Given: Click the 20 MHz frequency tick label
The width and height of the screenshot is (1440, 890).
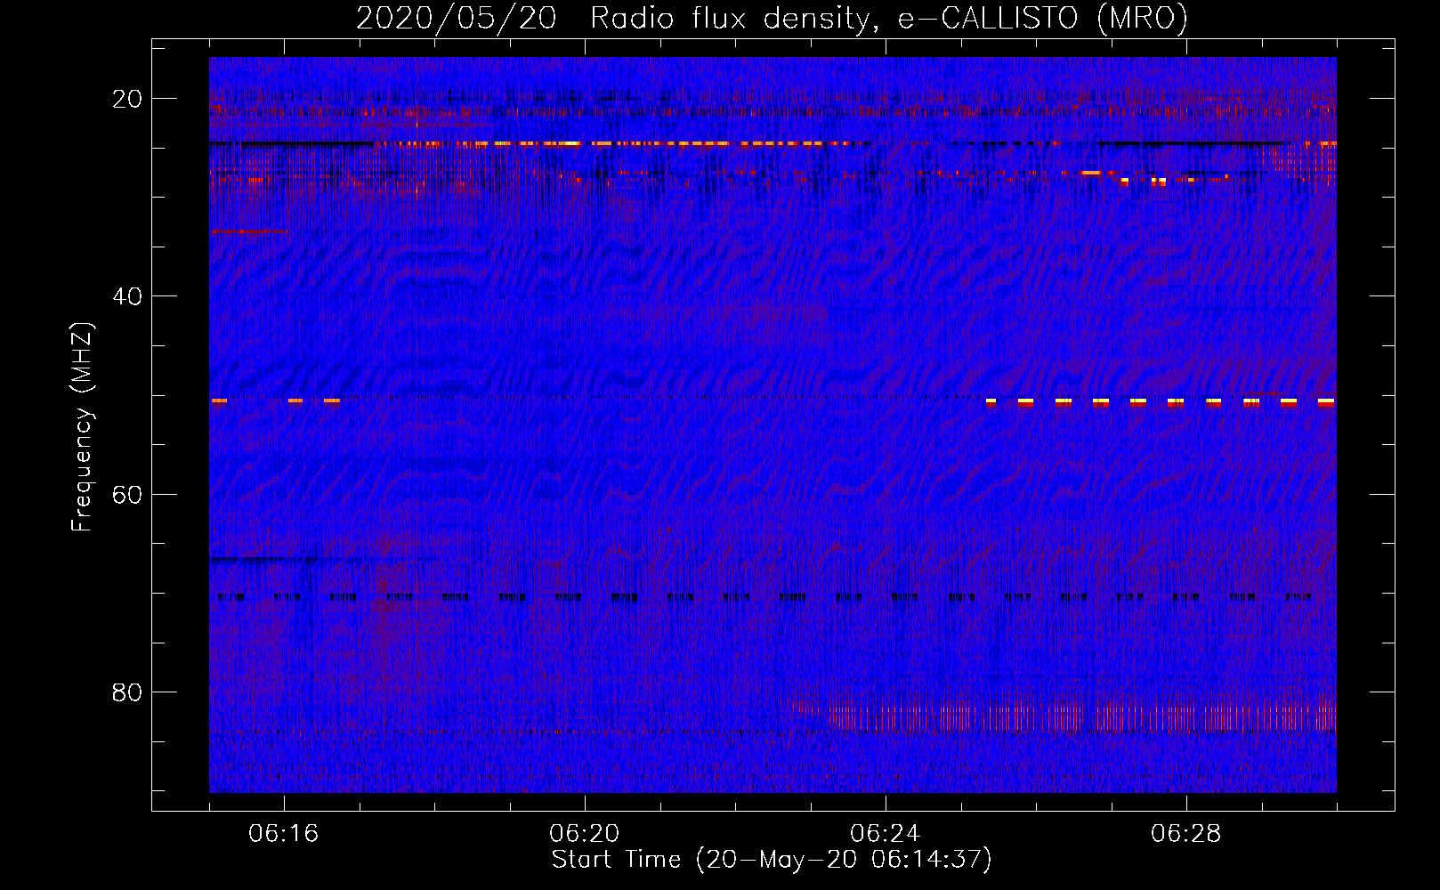Looking at the screenshot, I should (127, 99).
